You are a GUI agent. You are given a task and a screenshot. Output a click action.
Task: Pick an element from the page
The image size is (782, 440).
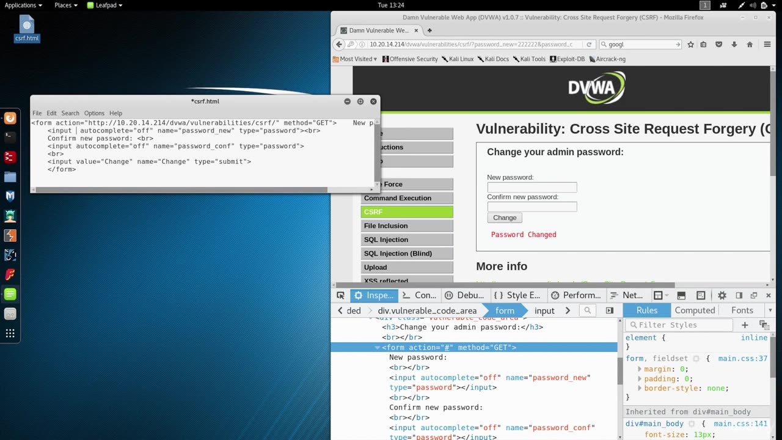[340, 295]
